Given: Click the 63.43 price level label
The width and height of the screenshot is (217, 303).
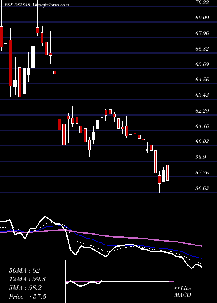Looking at the screenshot, I should [201, 95].
